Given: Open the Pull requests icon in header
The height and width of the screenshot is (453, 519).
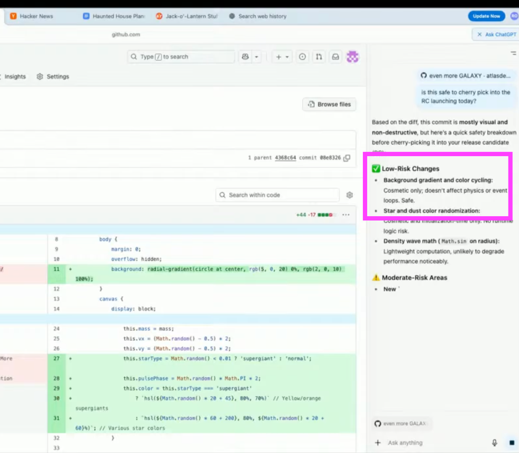Looking at the screenshot, I should (319, 57).
